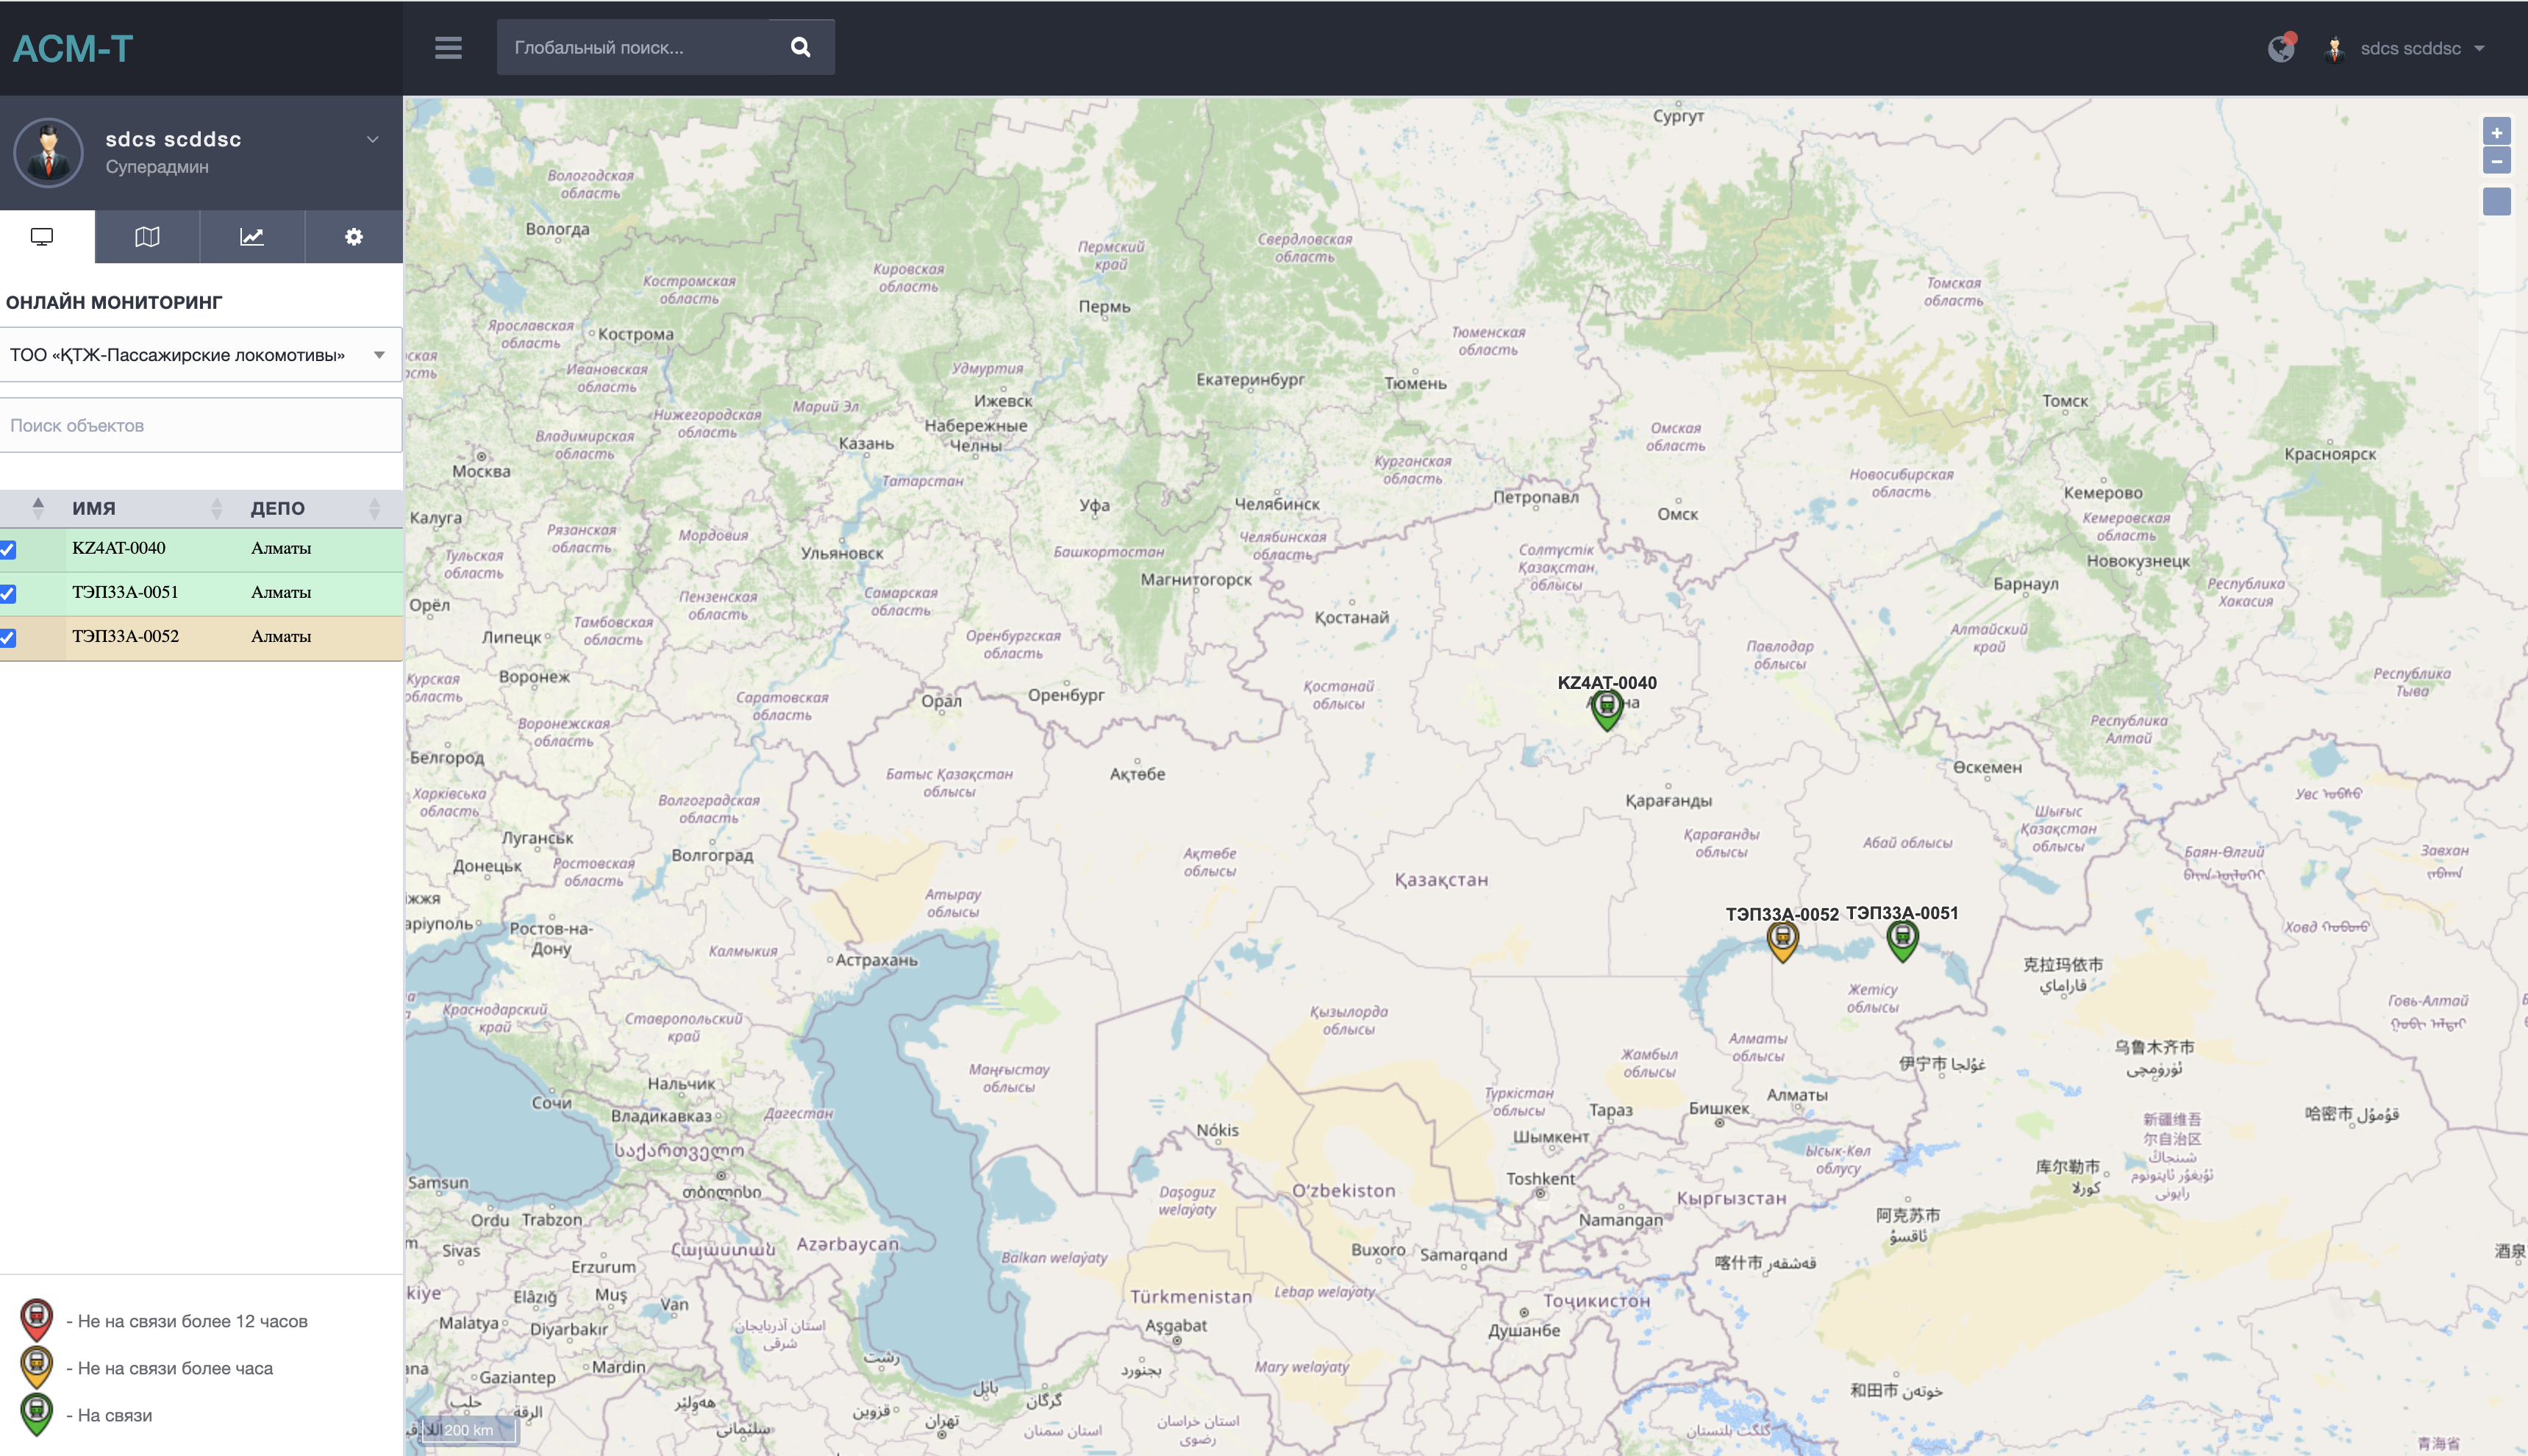Open the notifications globe icon
The width and height of the screenshot is (2528, 1456).
click(2280, 48)
